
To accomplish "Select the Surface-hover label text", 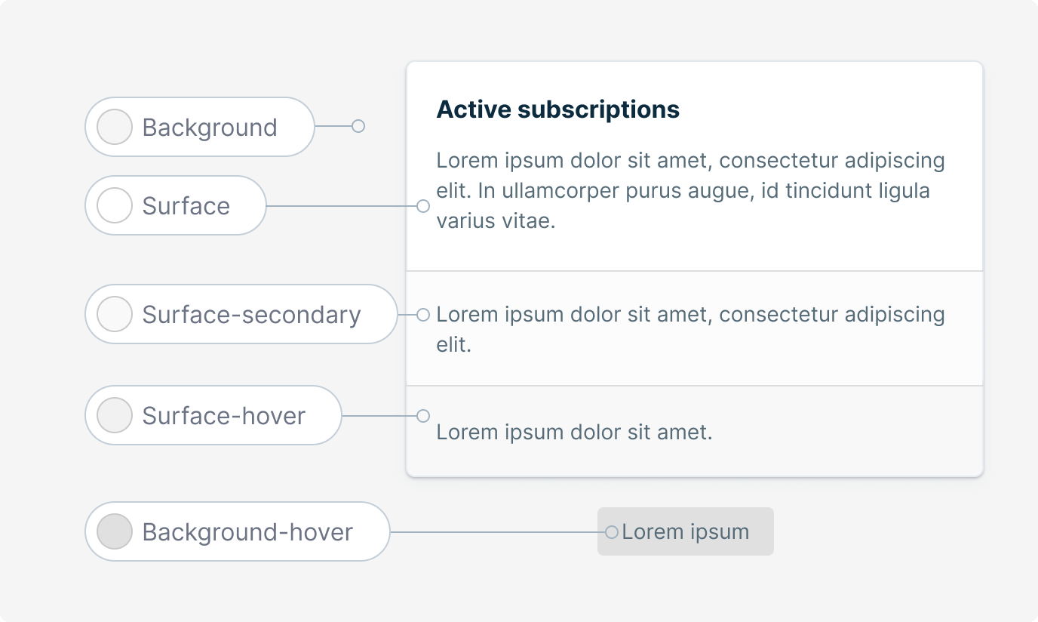I will tap(223, 416).
